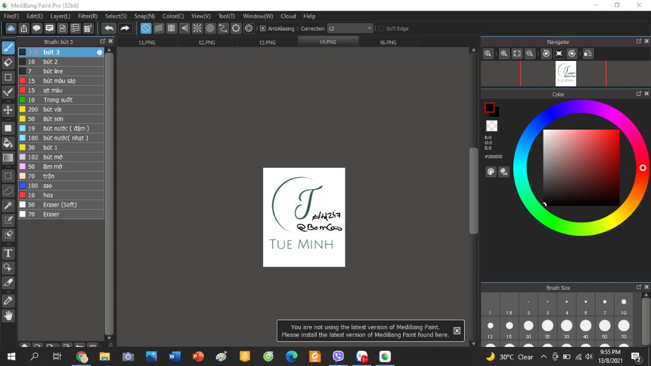The height and width of the screenshot is (366, 651).
Task: Open Microsoft Edge from taskbar
Action: tap(291, 356)
